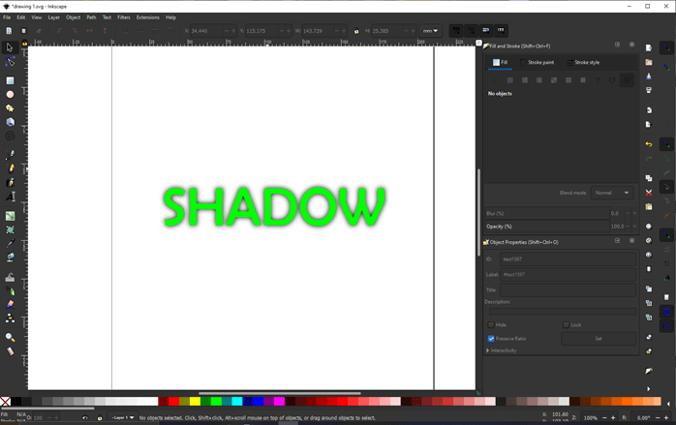Open the Edit menu
Image resolution: width=676 pixels, height=425 pixels.
[x=21, y=17]
